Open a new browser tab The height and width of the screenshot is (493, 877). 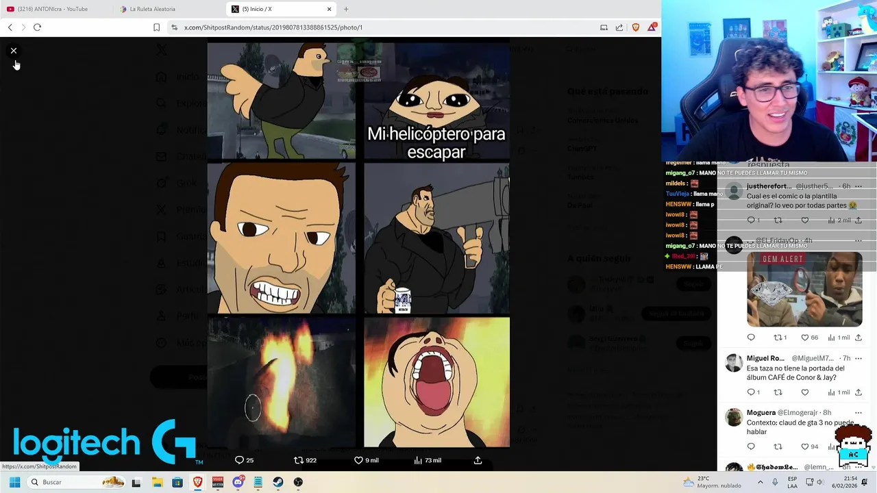tap(346, 9)
